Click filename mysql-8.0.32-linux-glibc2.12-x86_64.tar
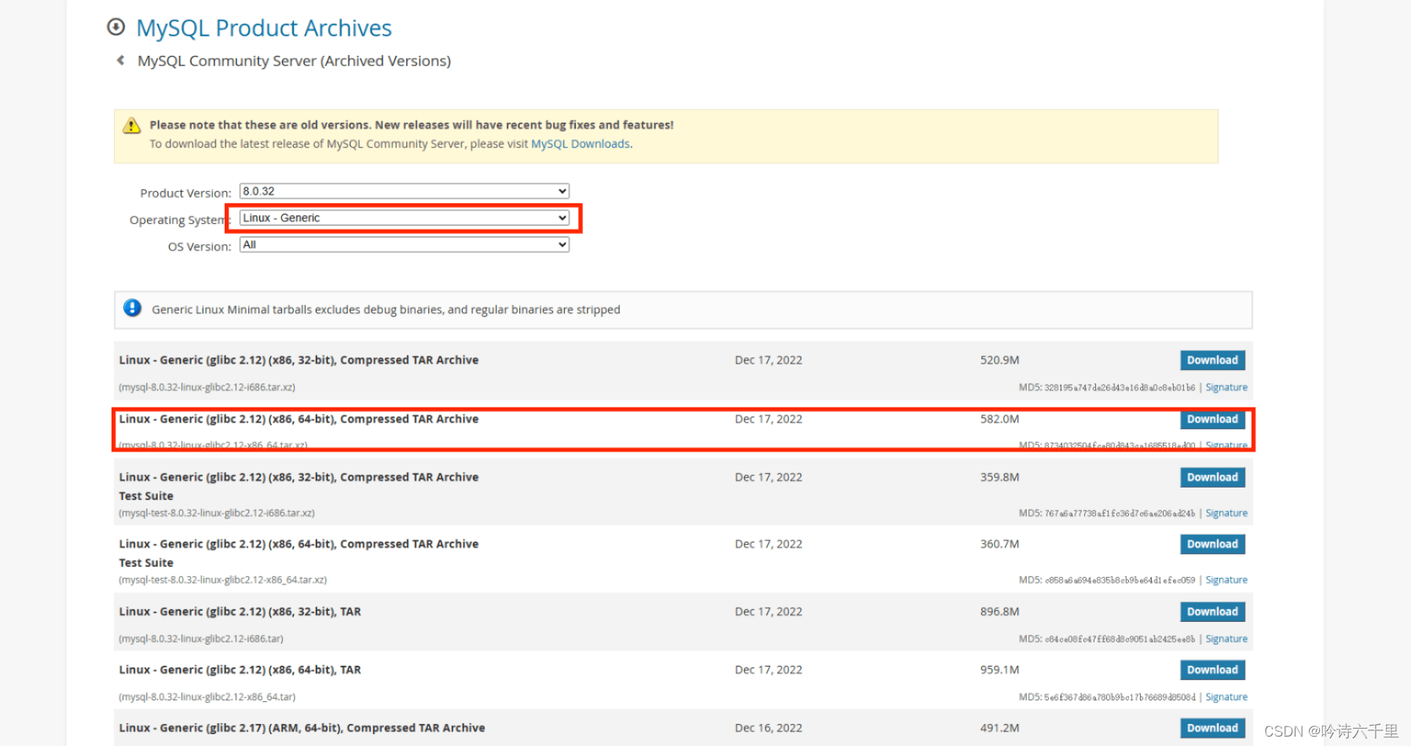This screenshot has height=746, width=1411. [x=207, y=697]
